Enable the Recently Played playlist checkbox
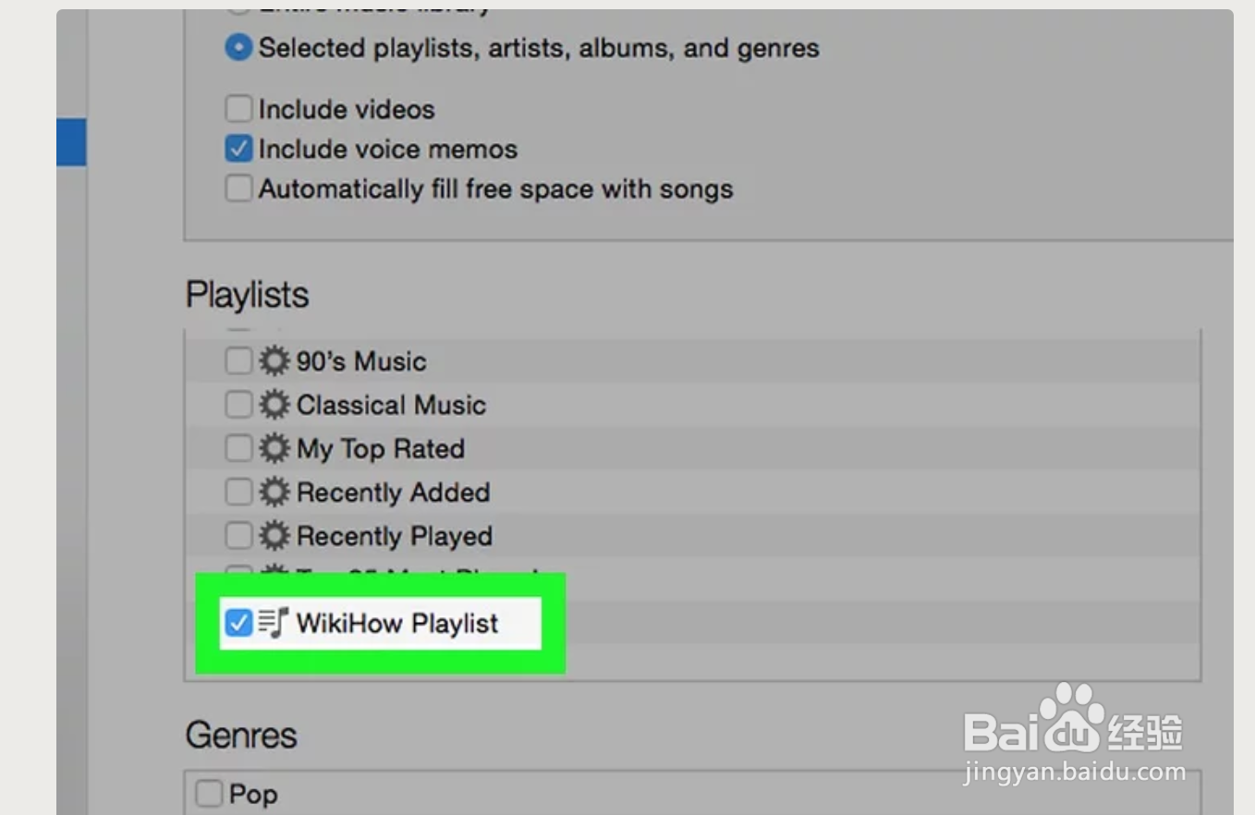1255x815 pixels. pos(238,536)
